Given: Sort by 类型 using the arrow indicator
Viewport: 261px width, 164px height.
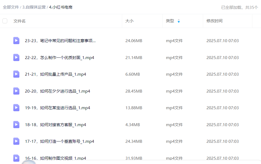Looking at the screenshot, I should [x=179, y=21].
